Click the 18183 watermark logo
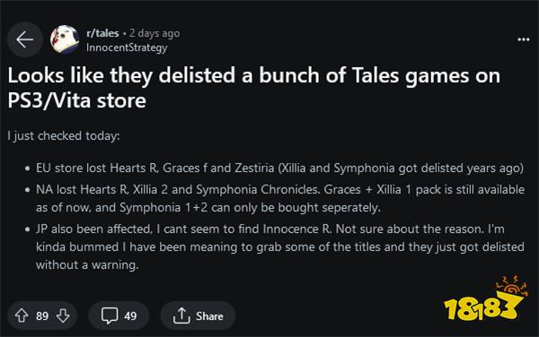 pos(484,299)
